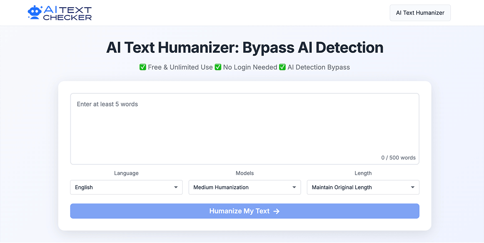Click the 'AI Detection Bypass' text
Image resolution: width=484 pixels, height=243 pixels.
pos(319,67)
